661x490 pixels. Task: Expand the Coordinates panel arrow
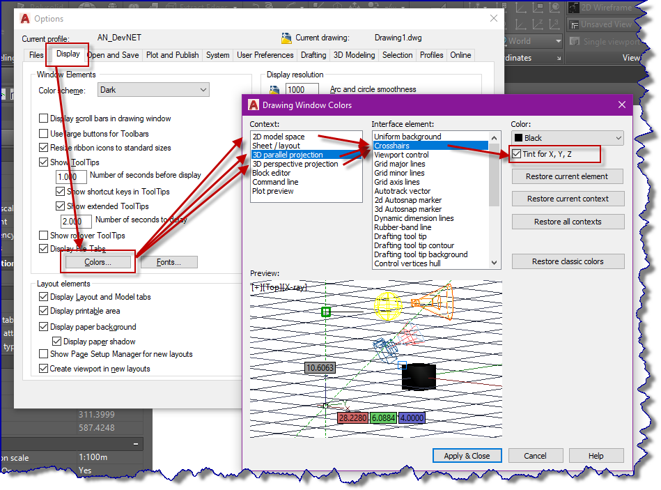(559, 58)
